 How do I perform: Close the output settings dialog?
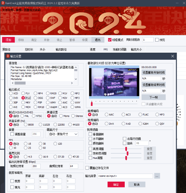[172, 56]
